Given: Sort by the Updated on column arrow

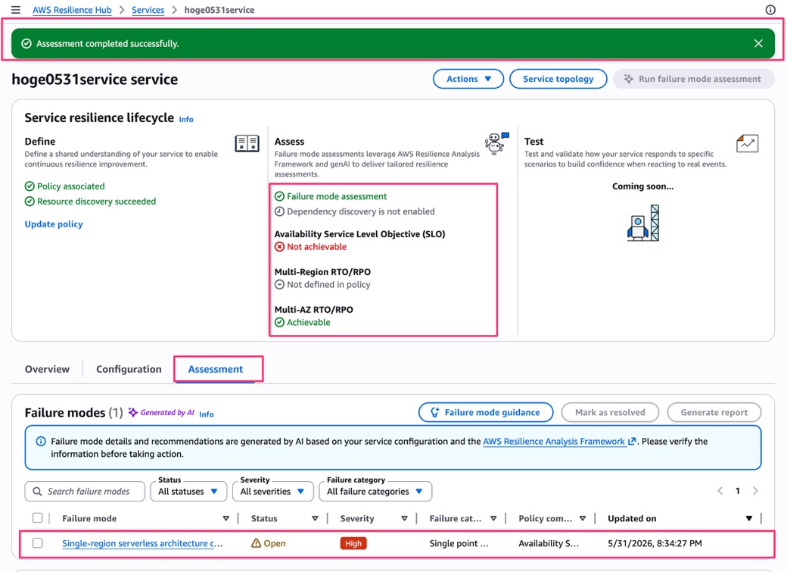Looking at the screenshot, I should pyautogui.click(x=749, y=518).
